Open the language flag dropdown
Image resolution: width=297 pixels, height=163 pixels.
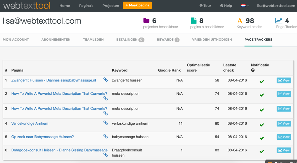pos(245,6)
